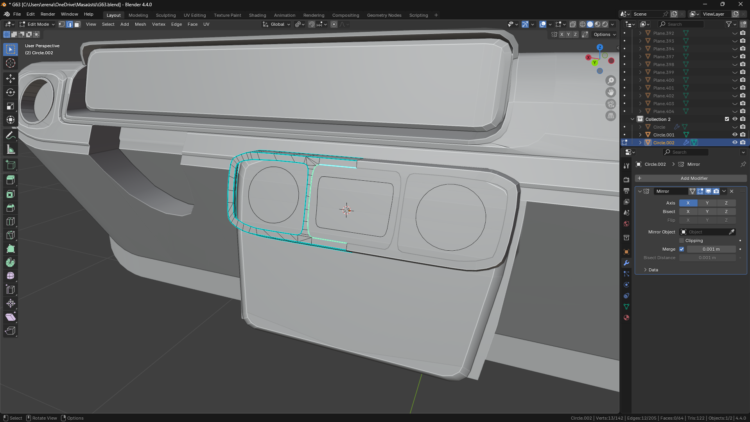Click the outliner Search field

[681, 24]
